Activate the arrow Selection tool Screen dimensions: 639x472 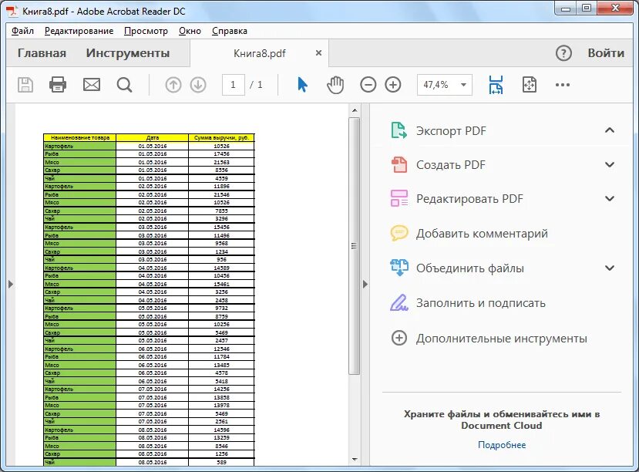pos(302,85)
